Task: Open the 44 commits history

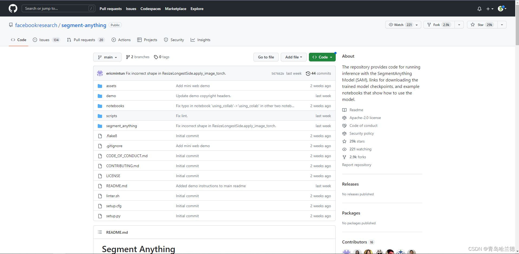Action: [x=318, y=73]
